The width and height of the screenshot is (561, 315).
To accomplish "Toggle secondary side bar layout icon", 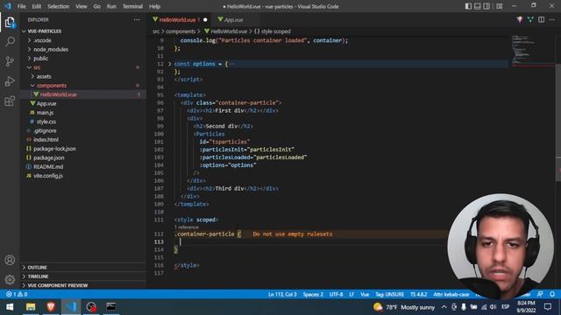I will coord(486,6).
